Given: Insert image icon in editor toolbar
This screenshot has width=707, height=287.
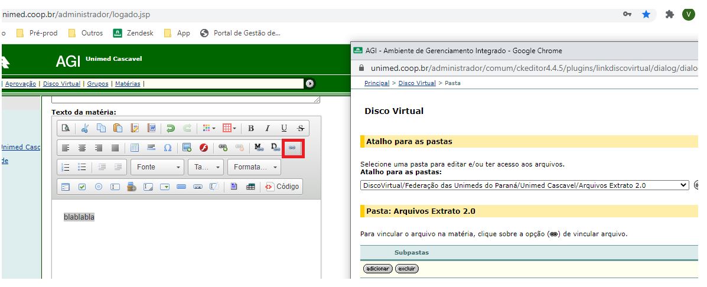Looking at the screenshot, I should pyautogui.click(x=187, y=148).
